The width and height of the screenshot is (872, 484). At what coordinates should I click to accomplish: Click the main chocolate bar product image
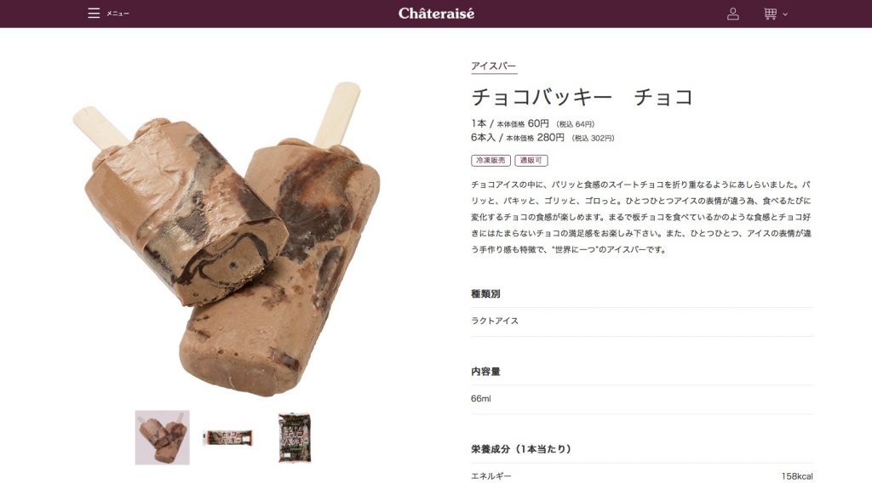point(227,239)
